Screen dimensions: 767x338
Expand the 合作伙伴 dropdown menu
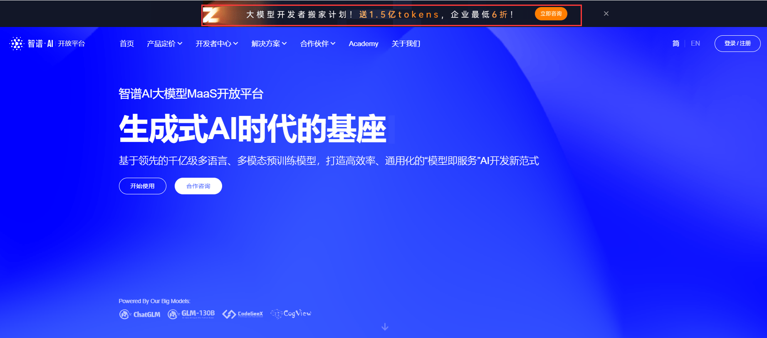(x=318, y=44)
